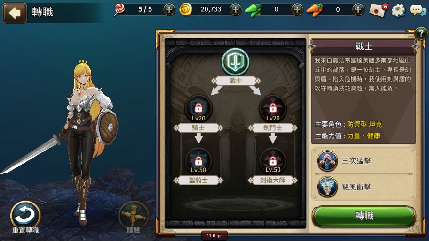Select locked 劍術大師 Lv.50 class node
429x241 pixels.
click(x=273, y=161)
